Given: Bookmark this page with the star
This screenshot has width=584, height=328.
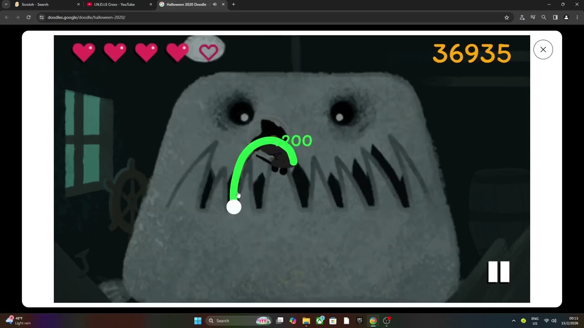Looking at the screenshot, I should [x=506, y=17].
